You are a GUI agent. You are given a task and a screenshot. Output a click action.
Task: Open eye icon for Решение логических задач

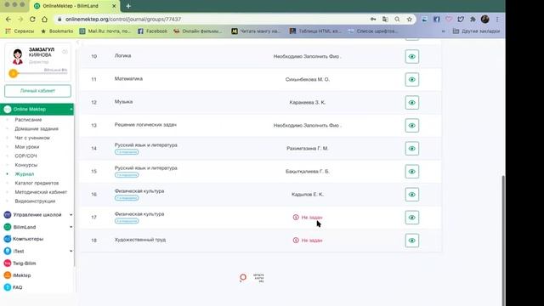(x=411, y=125)
